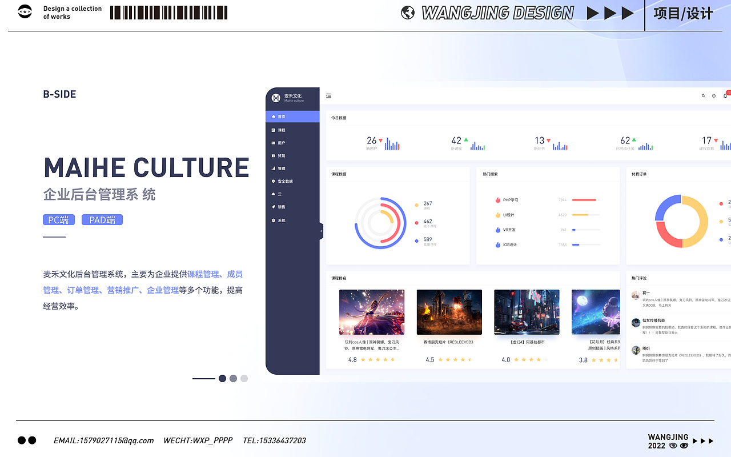The width and height of the screenshot is (731, 457).
Task: Click the PAD端 tag button
Action: click(x=102, y=220)
